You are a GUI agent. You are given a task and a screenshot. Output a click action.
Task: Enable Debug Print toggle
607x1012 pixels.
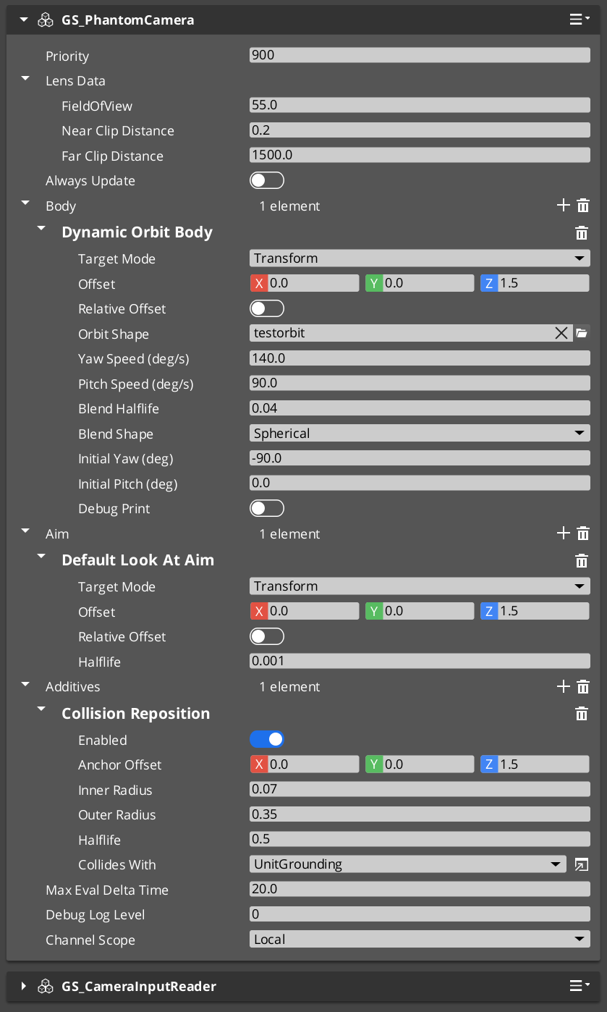click(x=267, y=508)
